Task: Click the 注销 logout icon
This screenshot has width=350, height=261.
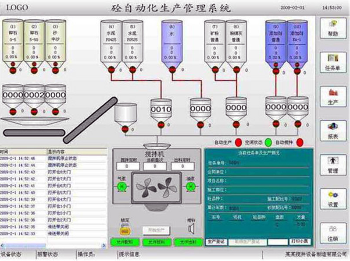Action: tap(333, 233)
